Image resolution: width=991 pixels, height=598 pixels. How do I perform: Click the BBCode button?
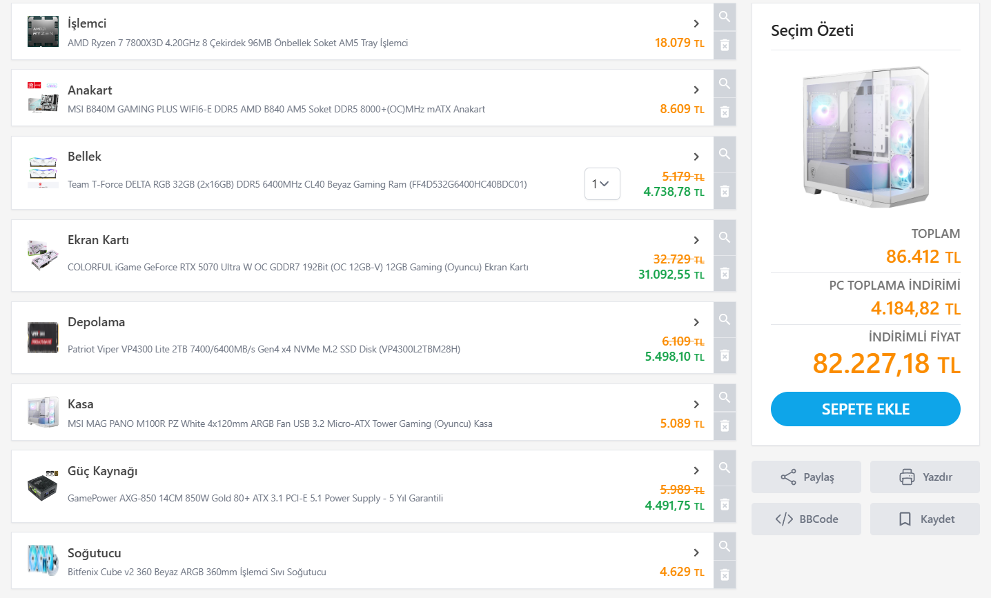[x=806, y=519]
